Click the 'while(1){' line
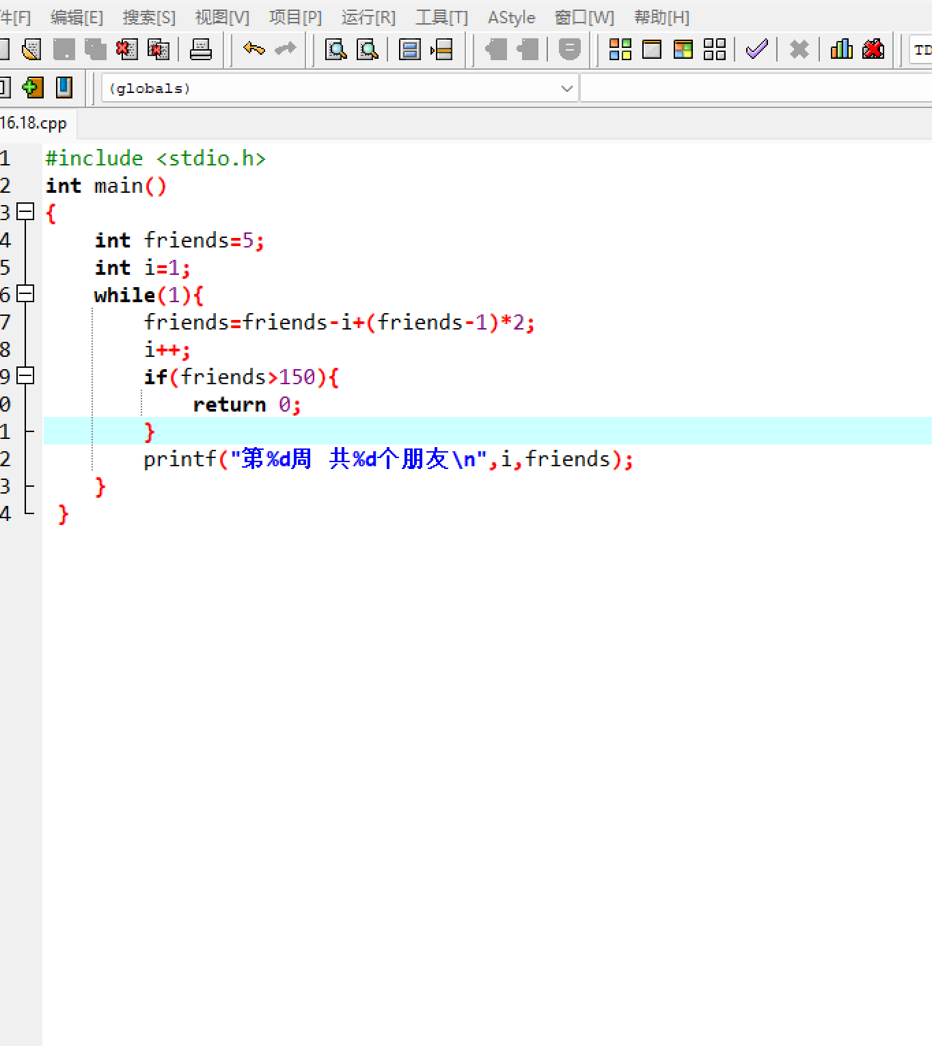 [149, 295]
